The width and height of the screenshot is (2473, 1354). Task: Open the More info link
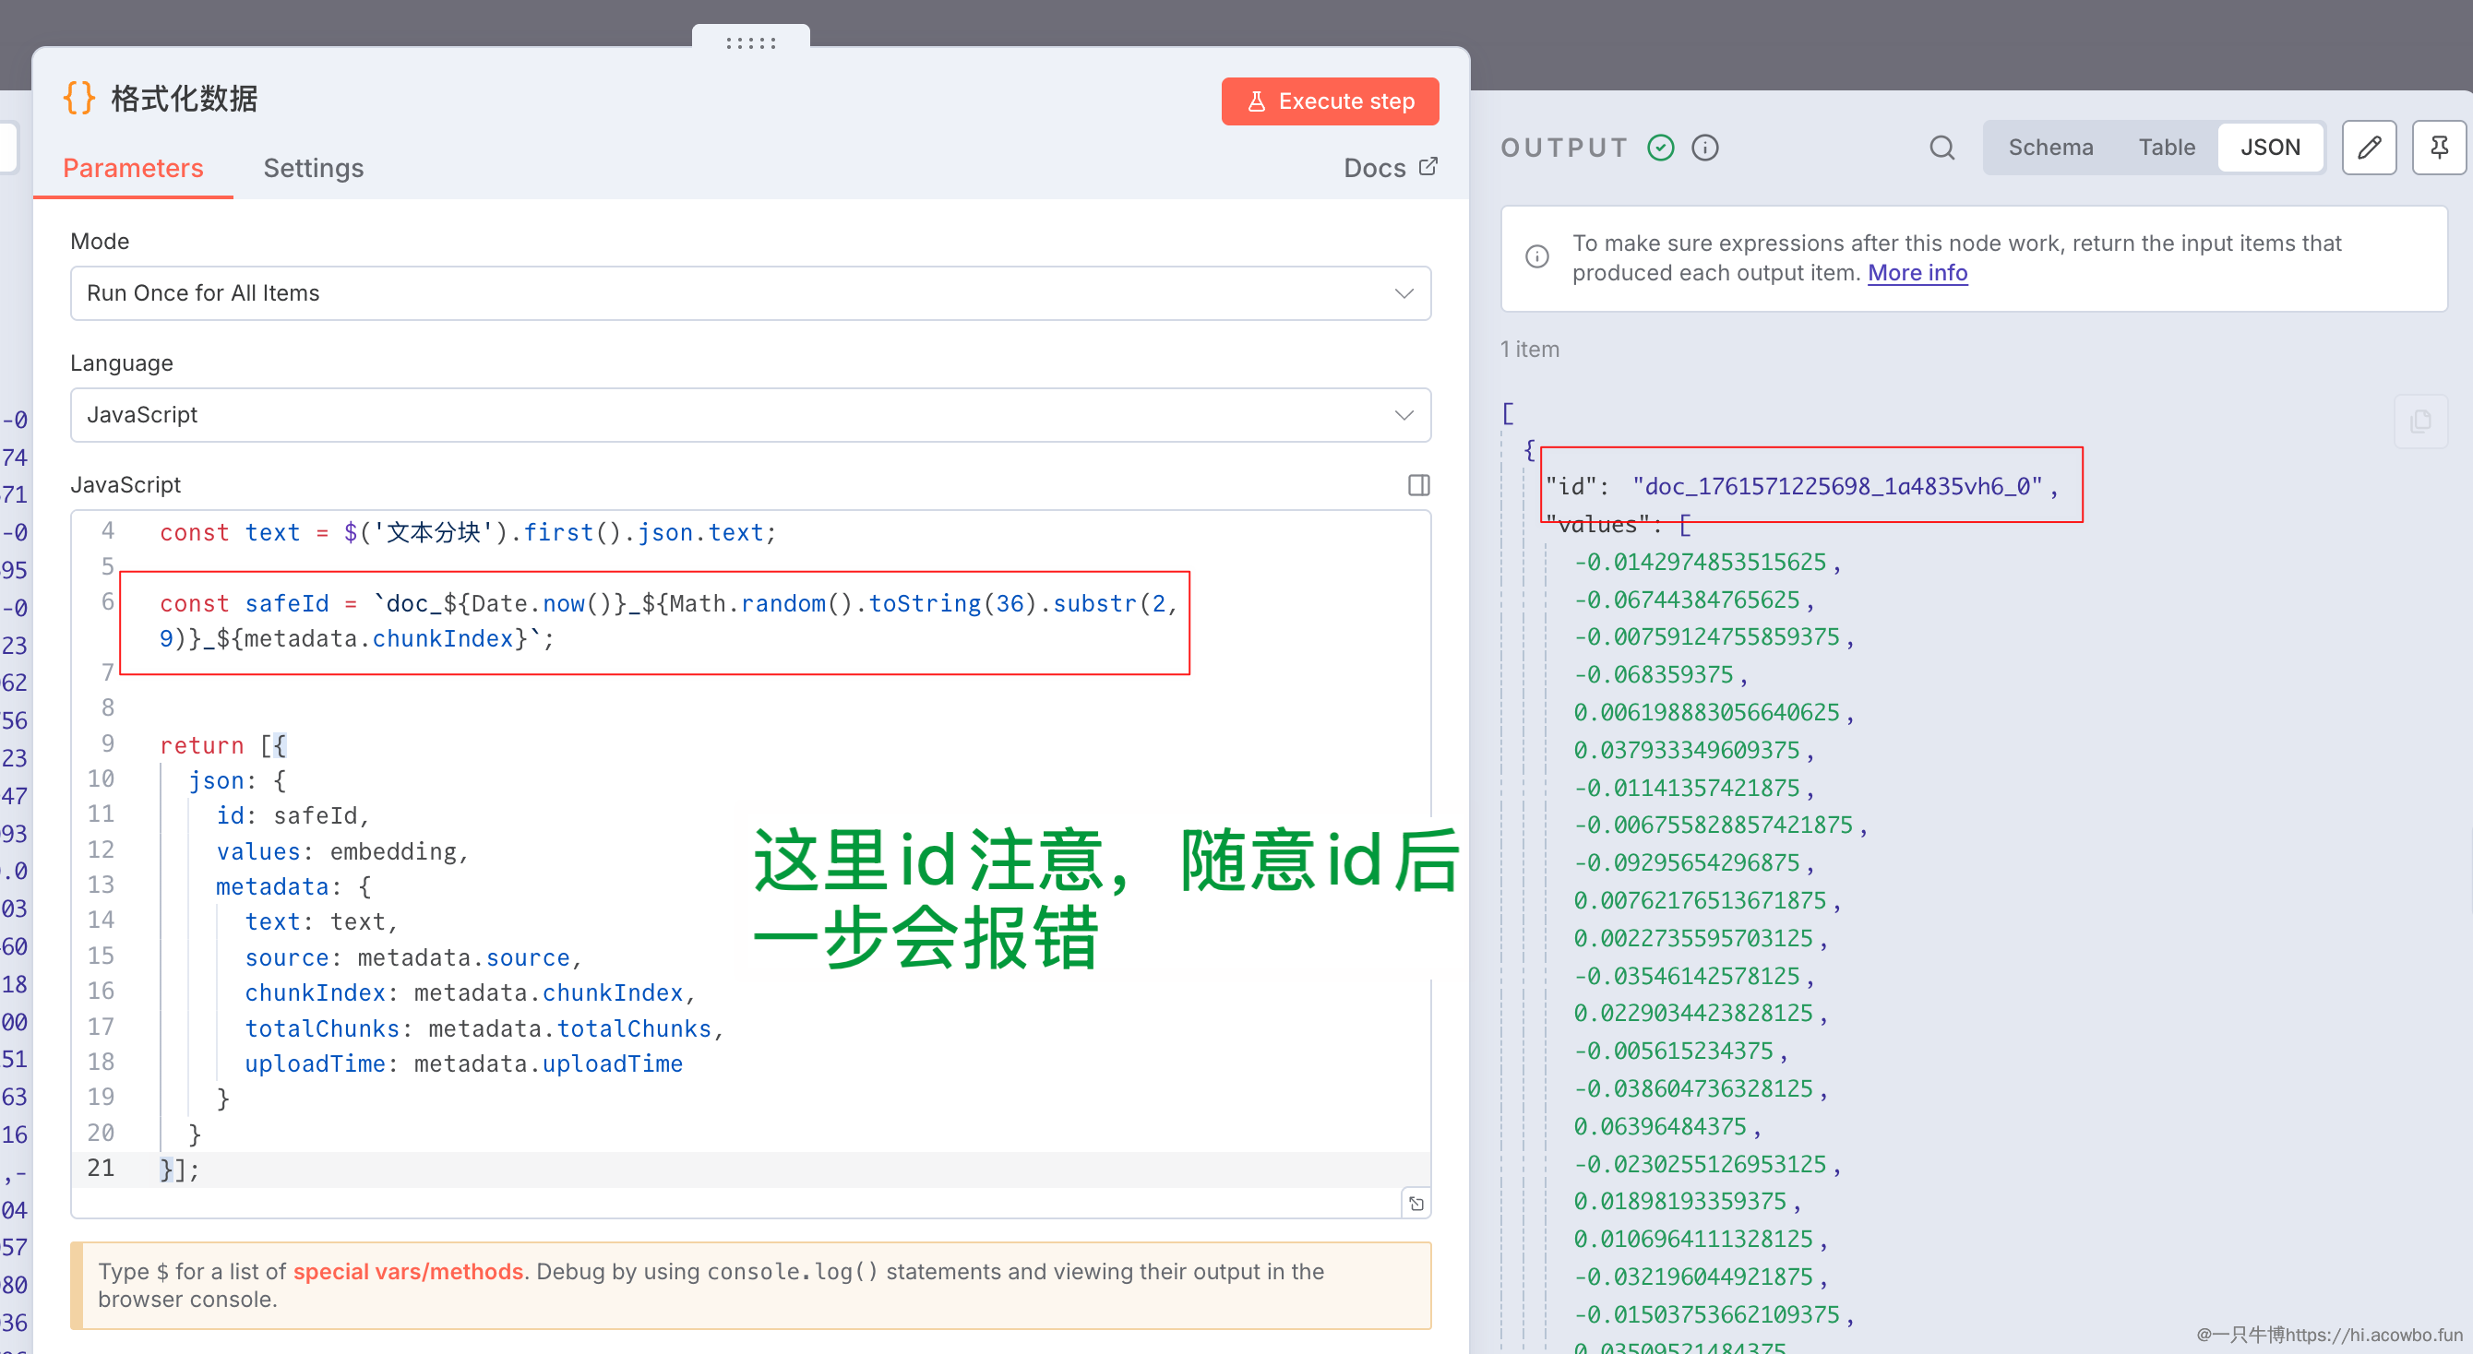click(1917, 274)
